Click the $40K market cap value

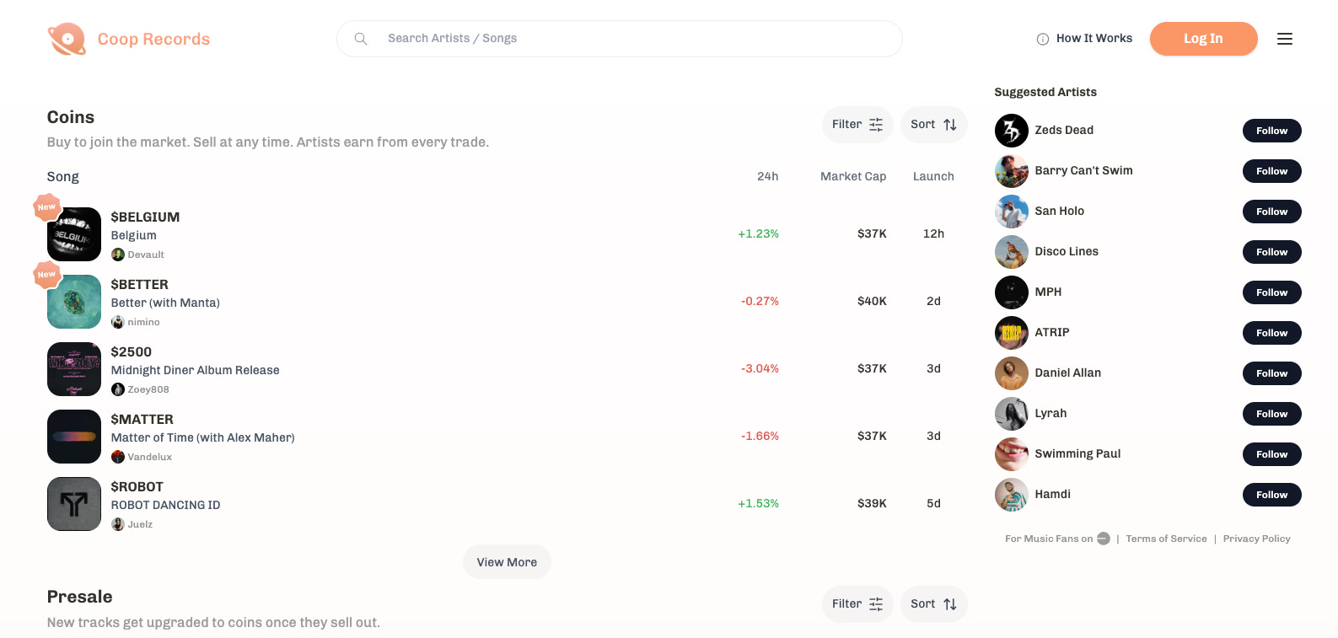[x=872, y=301]
